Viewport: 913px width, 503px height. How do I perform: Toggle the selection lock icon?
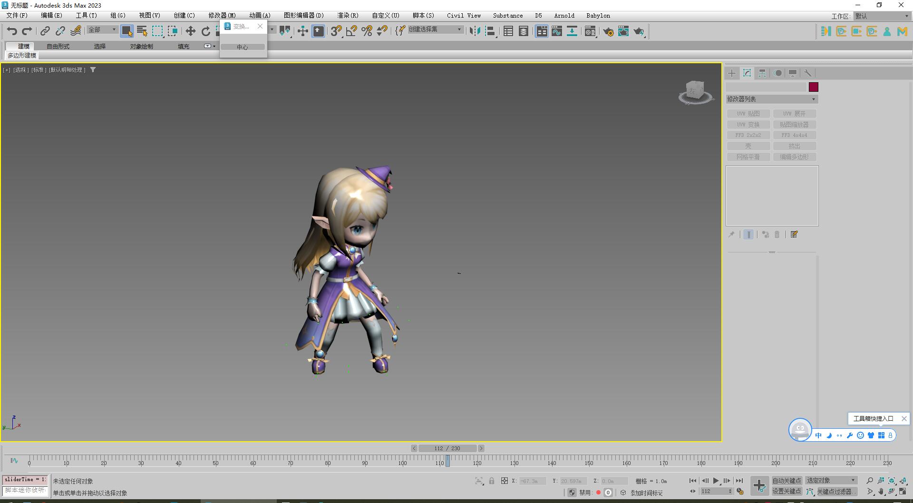click(x=492, y=481)
